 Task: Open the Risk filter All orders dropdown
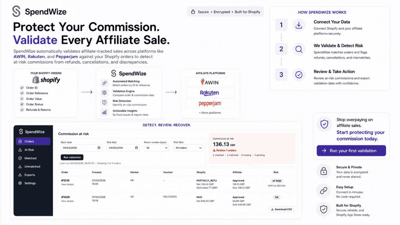(x=188, y=148)
